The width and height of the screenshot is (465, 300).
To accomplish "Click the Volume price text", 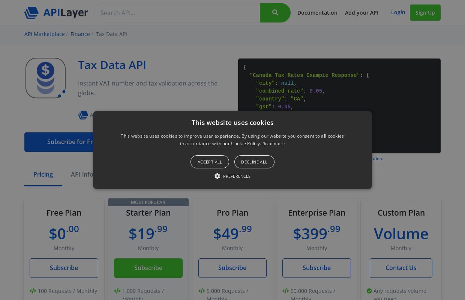I will point(401,234).
